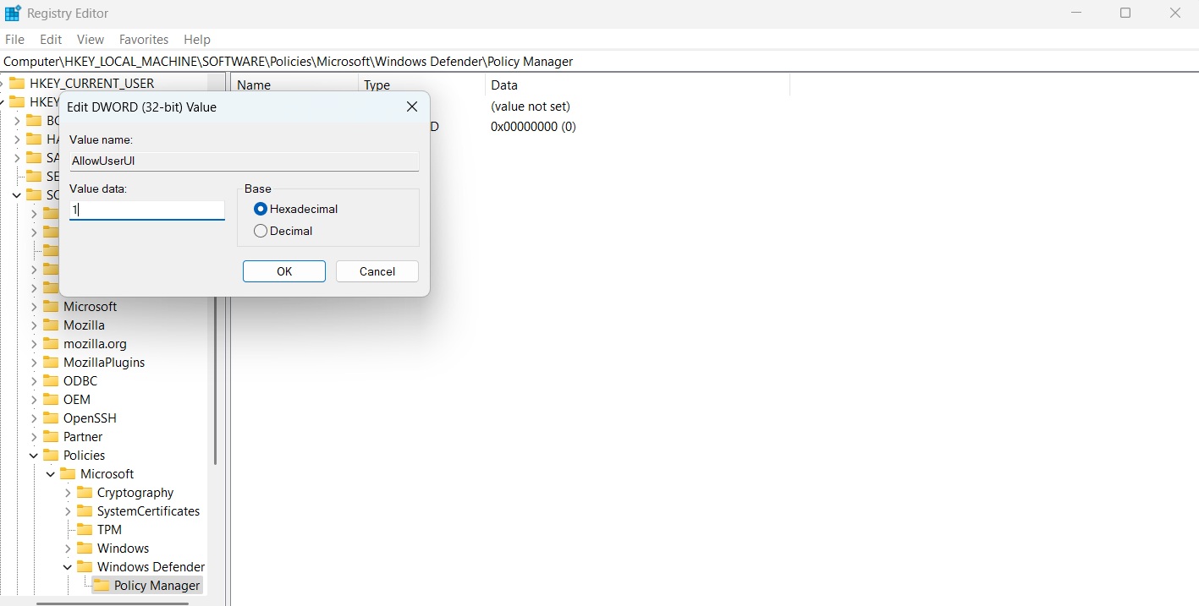The width and height of the screenshot is (1199, 606).
Task: Select the OEM tree item
Action: pos(77,399)
